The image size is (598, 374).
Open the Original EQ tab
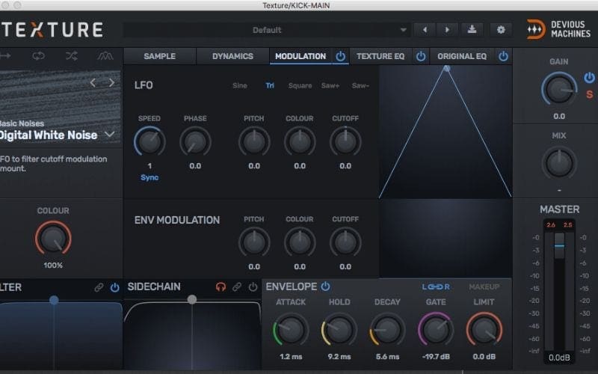(462, 56)
